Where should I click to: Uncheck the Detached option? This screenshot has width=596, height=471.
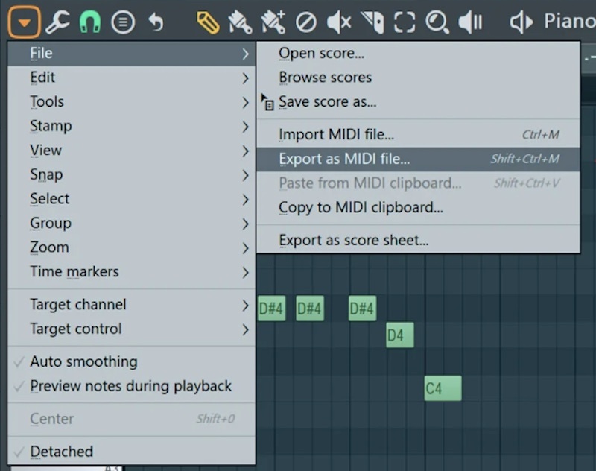(61, 452)
